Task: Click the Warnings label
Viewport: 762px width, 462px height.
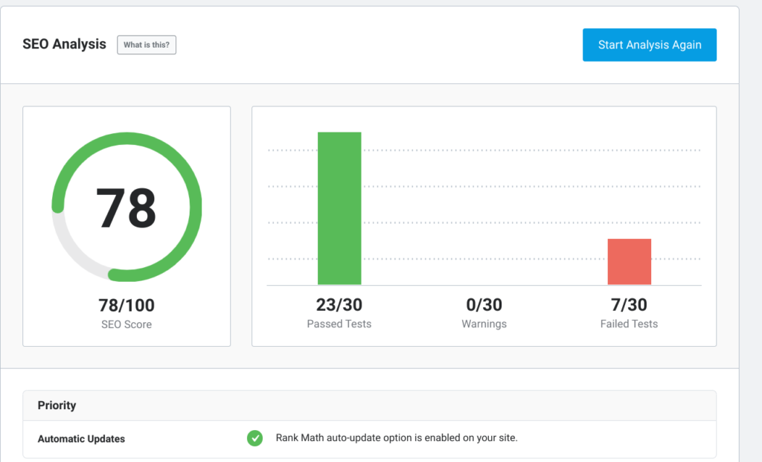Action: (484, 324)
